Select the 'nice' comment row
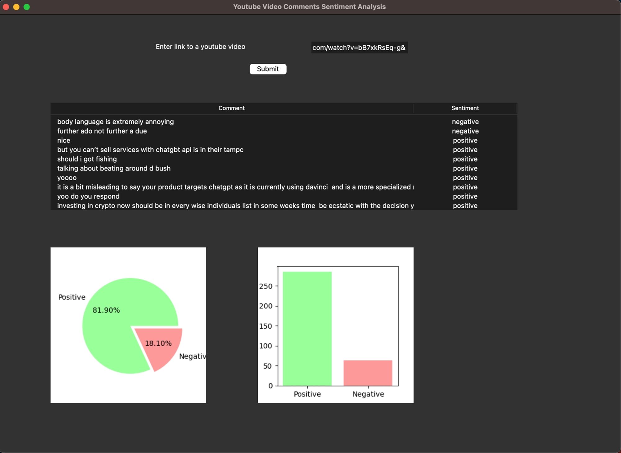This screenshot has width=621, height=453. click(64, 140)
